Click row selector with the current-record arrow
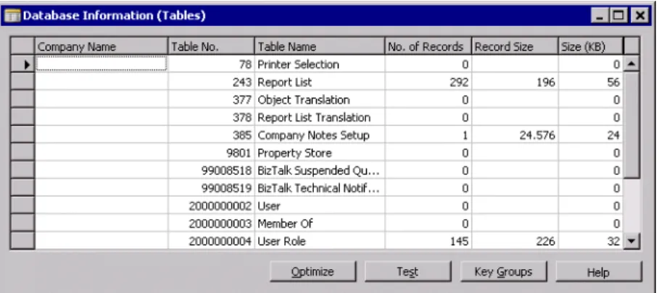The width and height of the screenshot is (659, 293). pos(22,64)
